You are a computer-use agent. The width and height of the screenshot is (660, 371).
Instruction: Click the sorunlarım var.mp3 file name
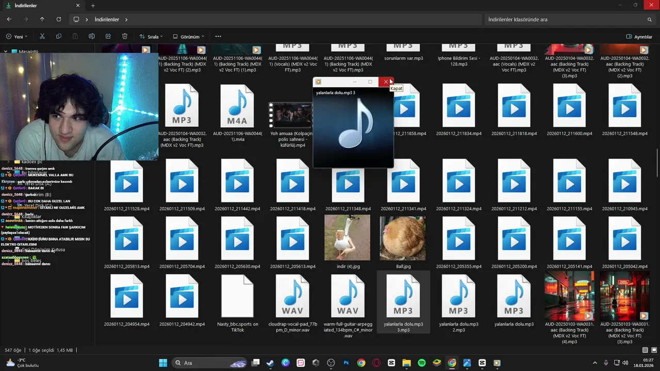click(403, 58)
